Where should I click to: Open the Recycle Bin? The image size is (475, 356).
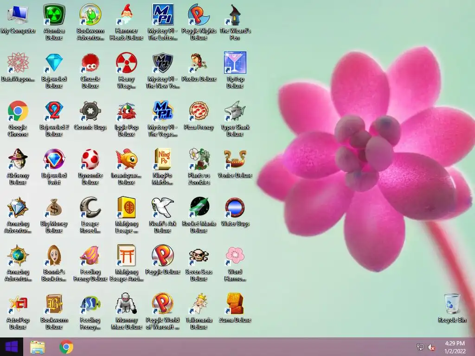[x=452, y=304]
